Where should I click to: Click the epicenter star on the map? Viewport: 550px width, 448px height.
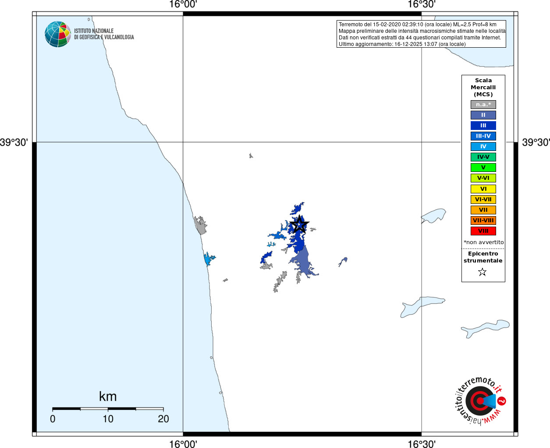[299, 224]
